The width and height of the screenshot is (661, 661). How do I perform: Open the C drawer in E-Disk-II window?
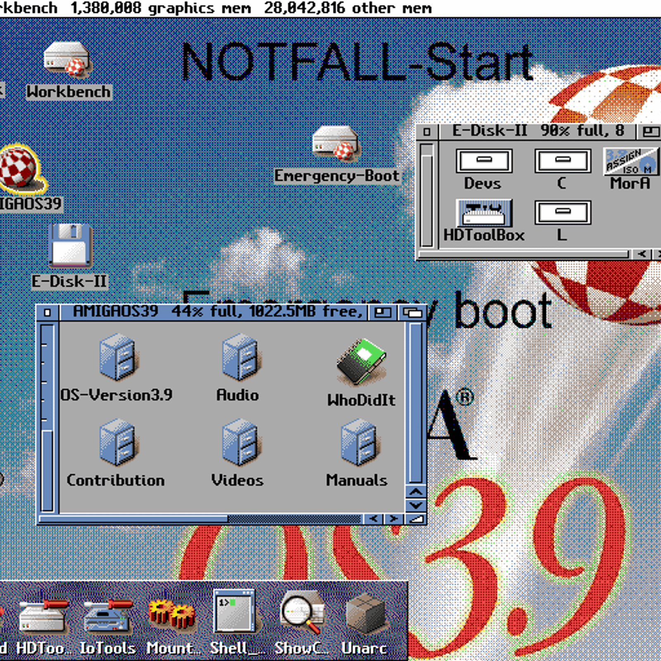pos(562,161)
